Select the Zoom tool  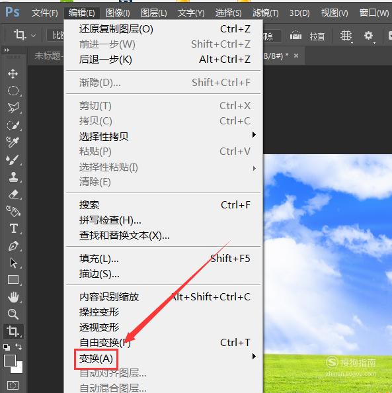pos(13,314)
